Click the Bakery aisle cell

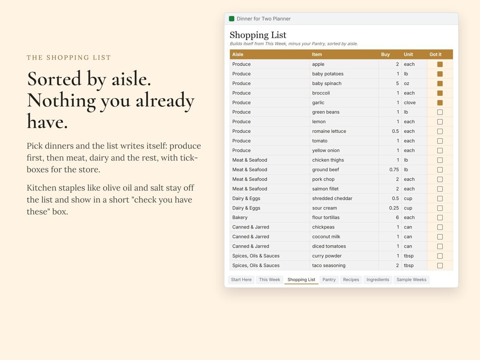point(270,218)
